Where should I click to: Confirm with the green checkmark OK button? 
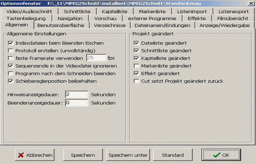(x=221, y=155)
